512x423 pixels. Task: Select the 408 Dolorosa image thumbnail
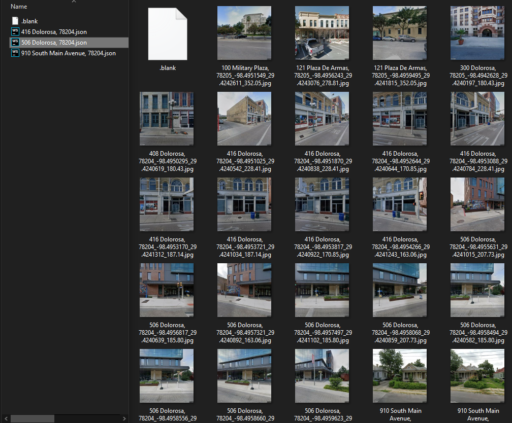[x=167, y=119]
